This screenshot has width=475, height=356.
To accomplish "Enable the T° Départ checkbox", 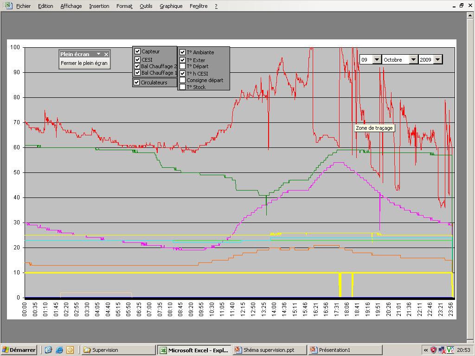I will click(182, 66).
